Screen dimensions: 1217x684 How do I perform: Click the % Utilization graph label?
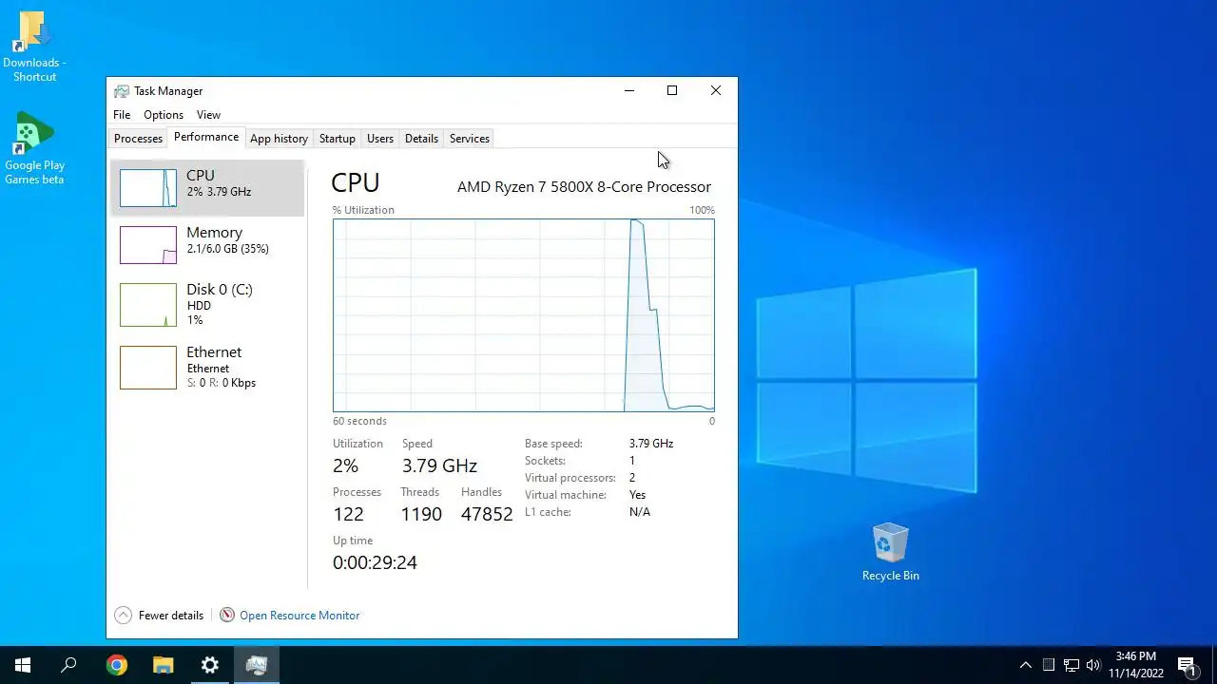point(363,210)
